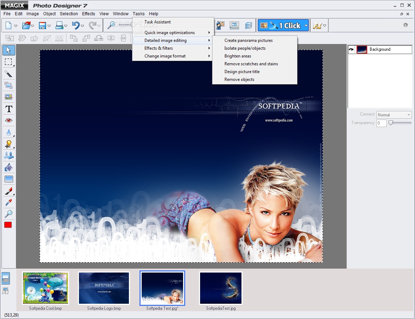
Task: Click the Redo arrow icon
Action: tap(92, 26)
